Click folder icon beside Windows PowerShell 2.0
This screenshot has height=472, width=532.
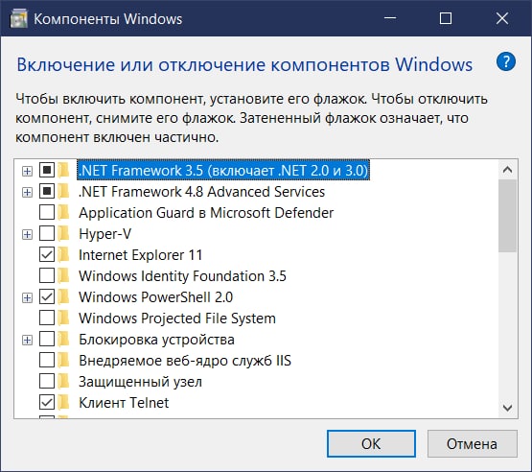[63, 297]
